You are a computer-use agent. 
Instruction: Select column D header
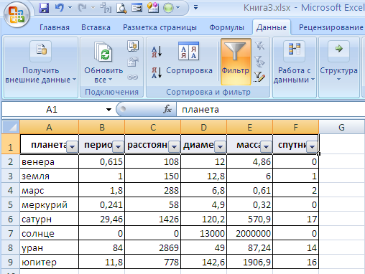click(203, 127)
